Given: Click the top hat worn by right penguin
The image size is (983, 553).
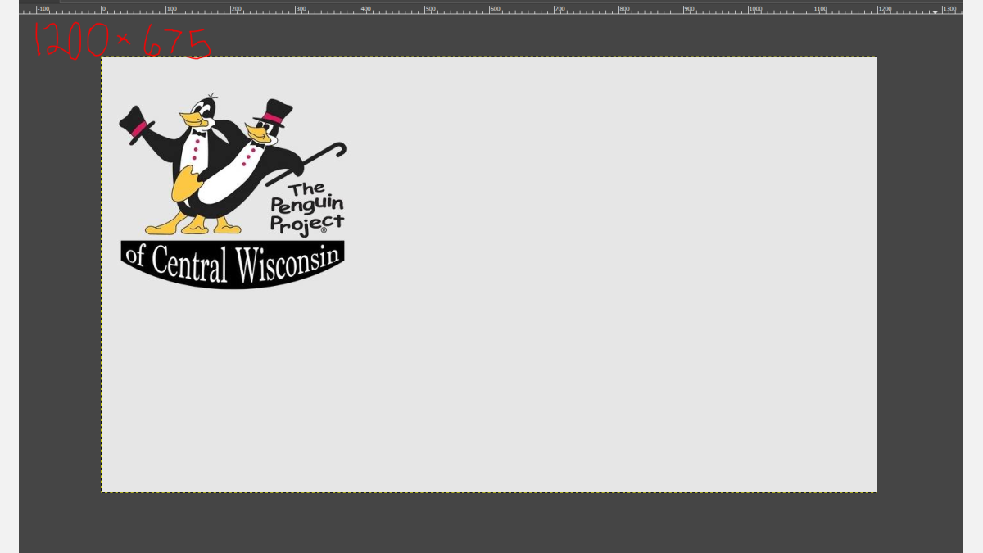Looking at the screenshot, I should click(274, 111).
